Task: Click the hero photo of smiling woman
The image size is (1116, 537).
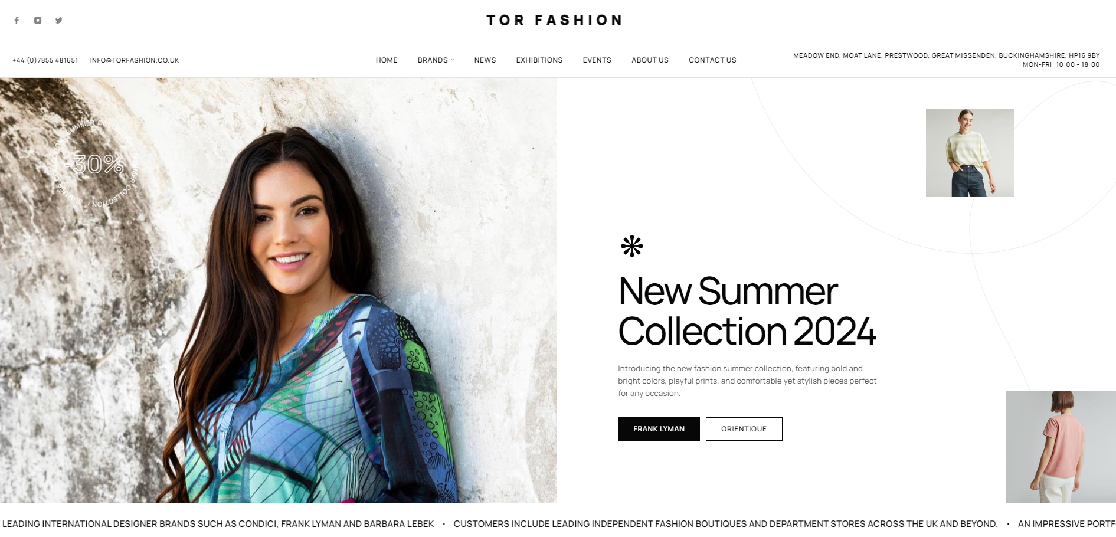Action: tap(278, 290)
